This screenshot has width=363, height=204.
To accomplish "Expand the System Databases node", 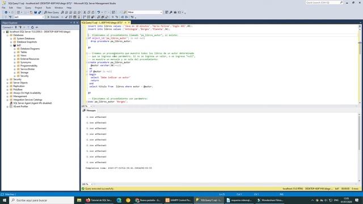I will 11,39.
